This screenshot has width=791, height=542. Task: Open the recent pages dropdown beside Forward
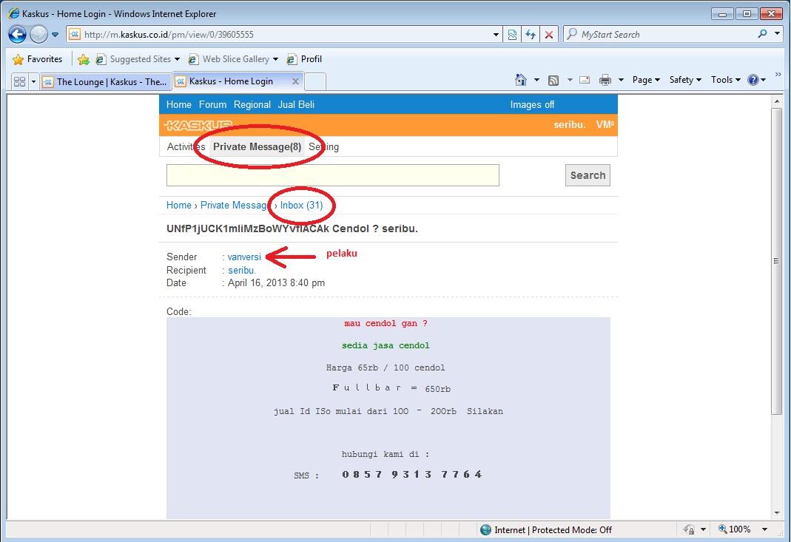click(x=55, y=35)
